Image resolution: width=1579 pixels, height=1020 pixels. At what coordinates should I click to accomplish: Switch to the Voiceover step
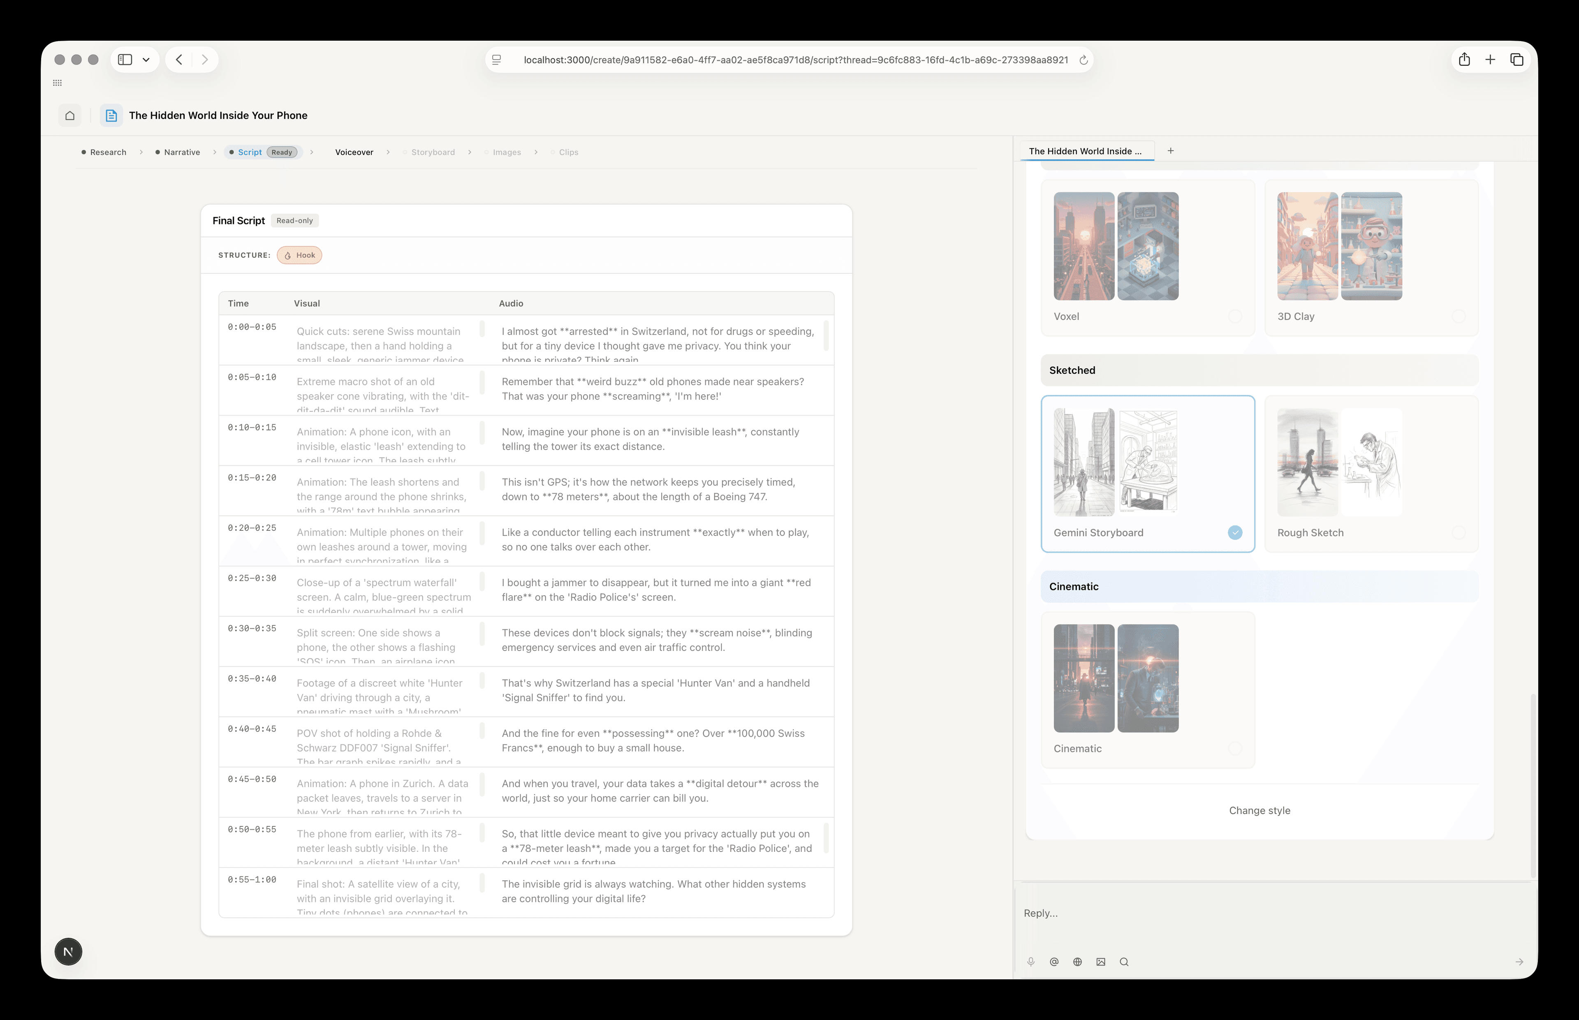pyautogui.click(x=354, y=152)
